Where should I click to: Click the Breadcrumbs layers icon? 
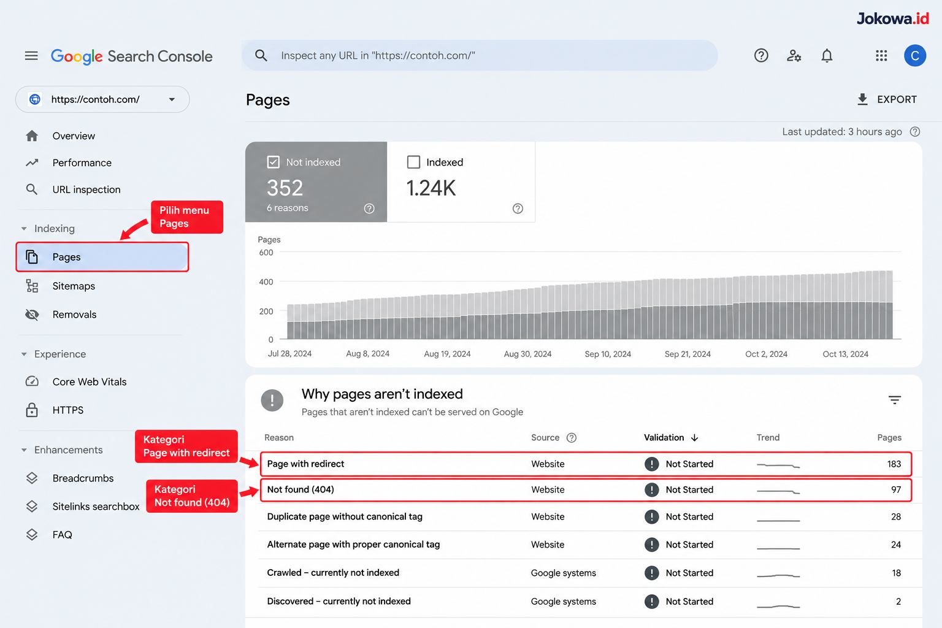[32, 478]
